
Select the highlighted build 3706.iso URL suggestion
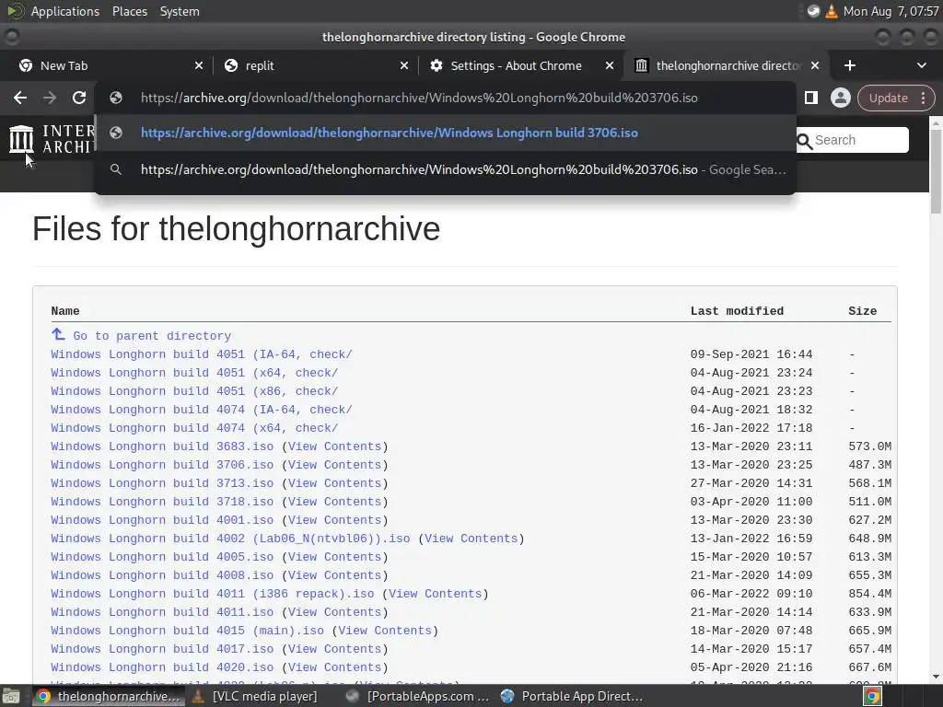click(x=445, y=133)
